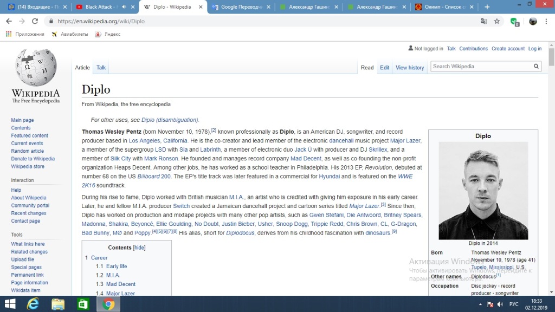Open the Main page sidebar link
Image resolution: width=555 pixels, height=312 pixels.
point(22,120)
